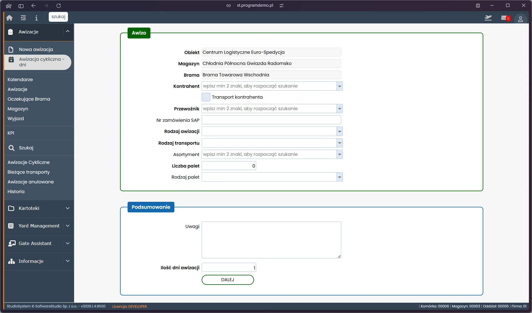532x313 pixels.
Task: Collapse the Awizacje section chevron
Action: click(68, 31)
